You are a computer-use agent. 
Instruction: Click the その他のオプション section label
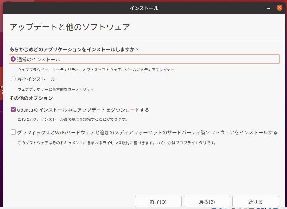pyautogui.click(x=31, y=98)
